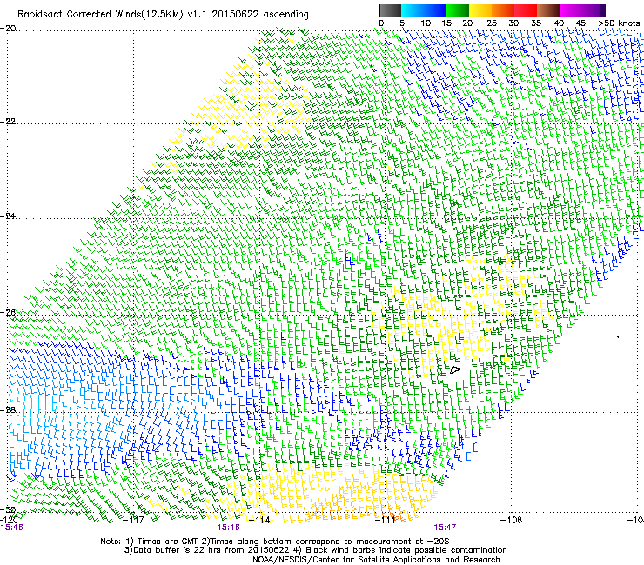This screenshot has width=644, height=565.
Task: Click the magenta 40-45 knots legend swatch
Action: tap(571, 10)
